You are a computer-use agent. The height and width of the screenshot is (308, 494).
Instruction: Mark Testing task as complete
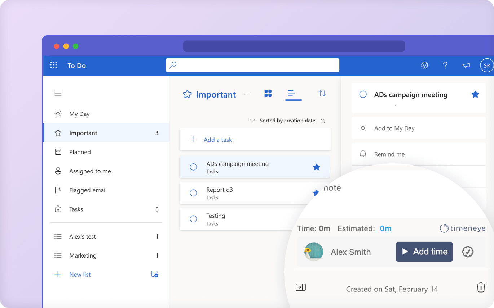pos(193,219)
